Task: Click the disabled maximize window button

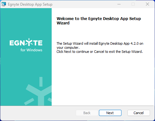Action: click(133, 4)
